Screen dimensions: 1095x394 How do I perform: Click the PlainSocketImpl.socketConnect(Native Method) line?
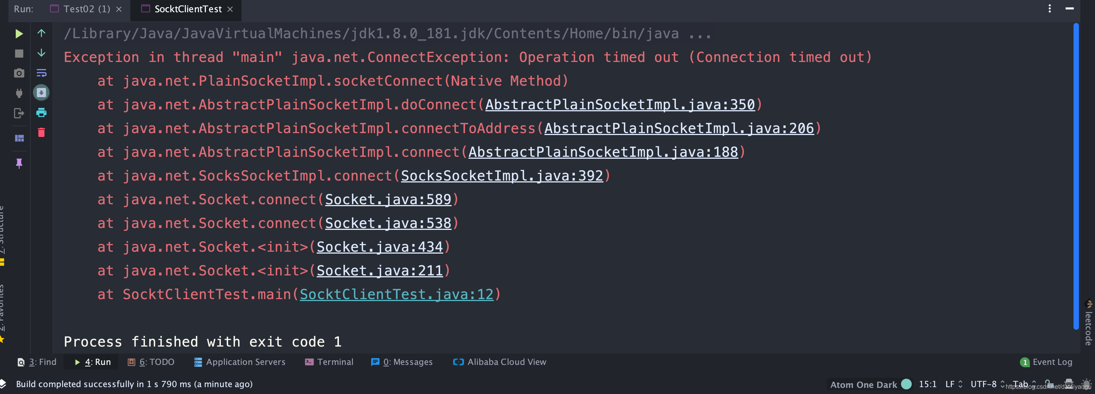tap(333, 81)
